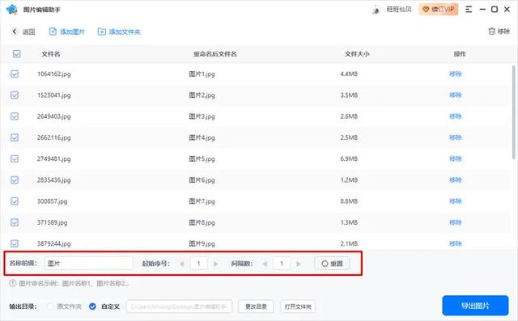
Task: Uncheck the checkbox for 2749481.jpg
Action: 15,158
